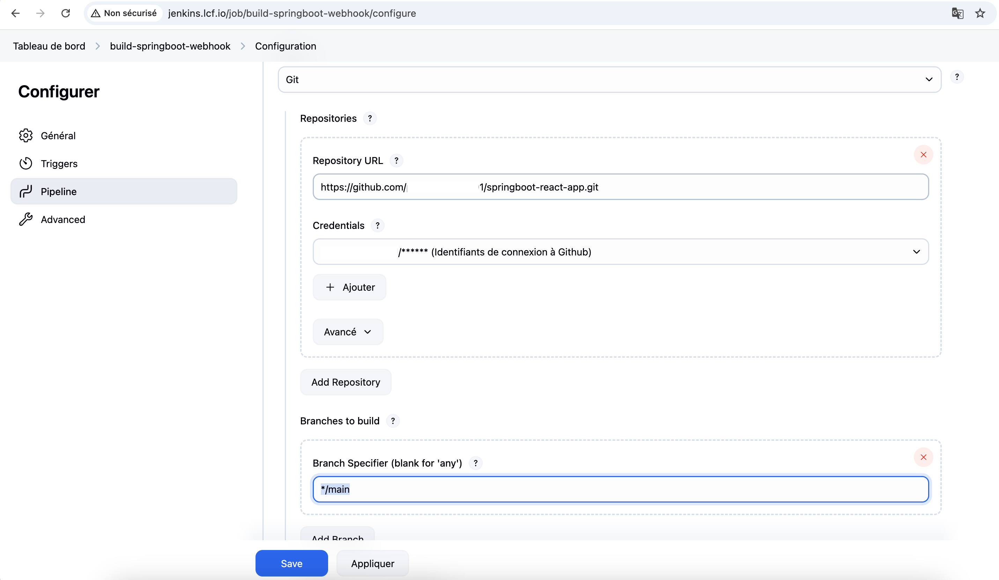Click the Save button
The width and height of the screenshot is (999, 580).
coord(291,563)
